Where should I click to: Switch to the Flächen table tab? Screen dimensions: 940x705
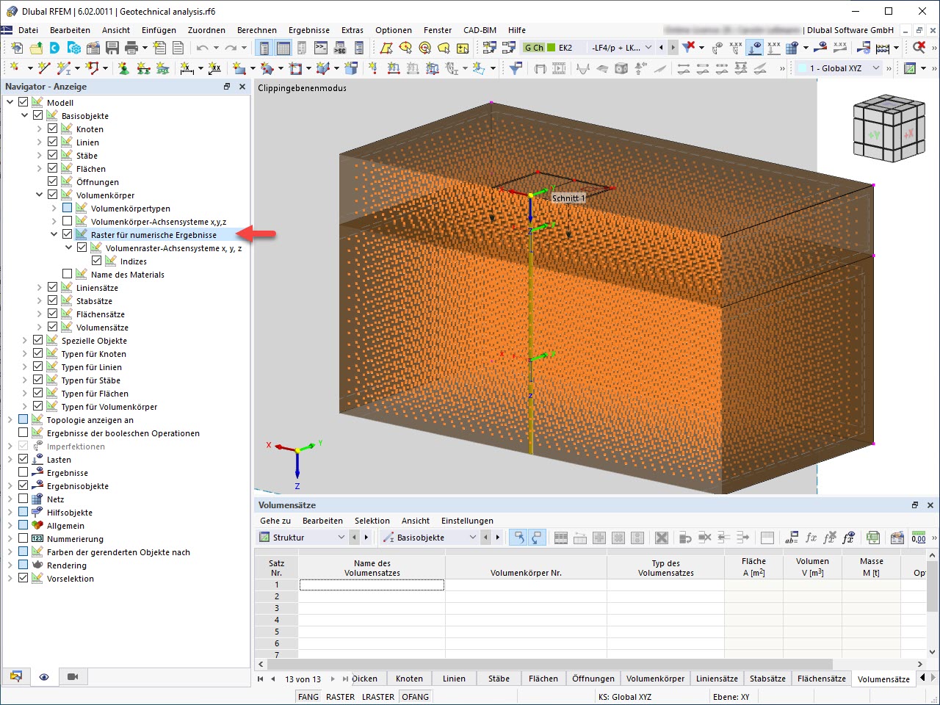point(543,679)
